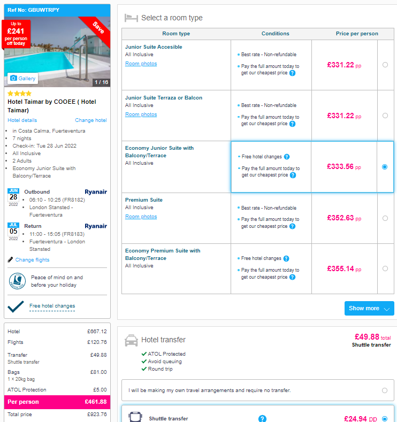The width and height of the screenshot is (397, 422).
Task: Select the Shuttle transfer radio button
Action: 385,419
